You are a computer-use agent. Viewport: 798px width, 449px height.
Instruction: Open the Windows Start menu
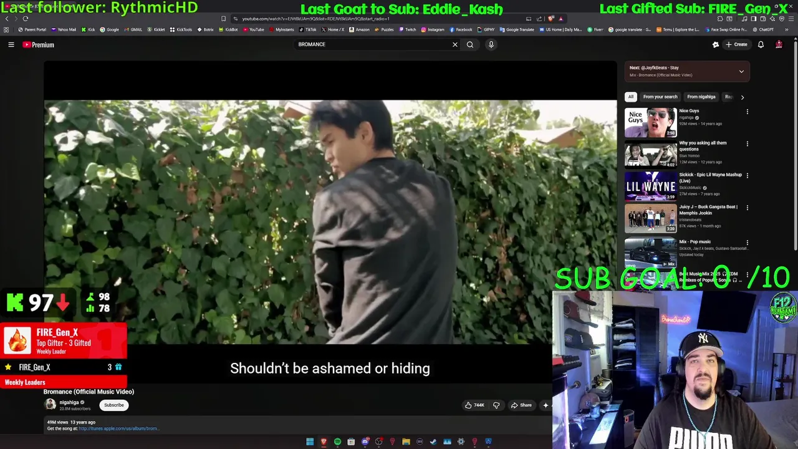point(310,442)
